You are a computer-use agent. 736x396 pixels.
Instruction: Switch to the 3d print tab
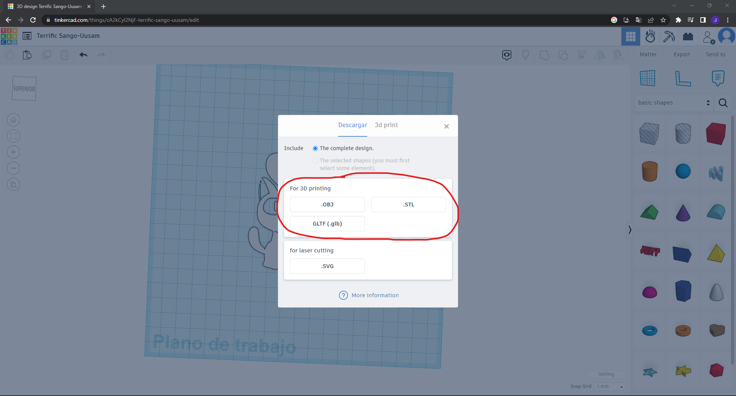(386, 125)
